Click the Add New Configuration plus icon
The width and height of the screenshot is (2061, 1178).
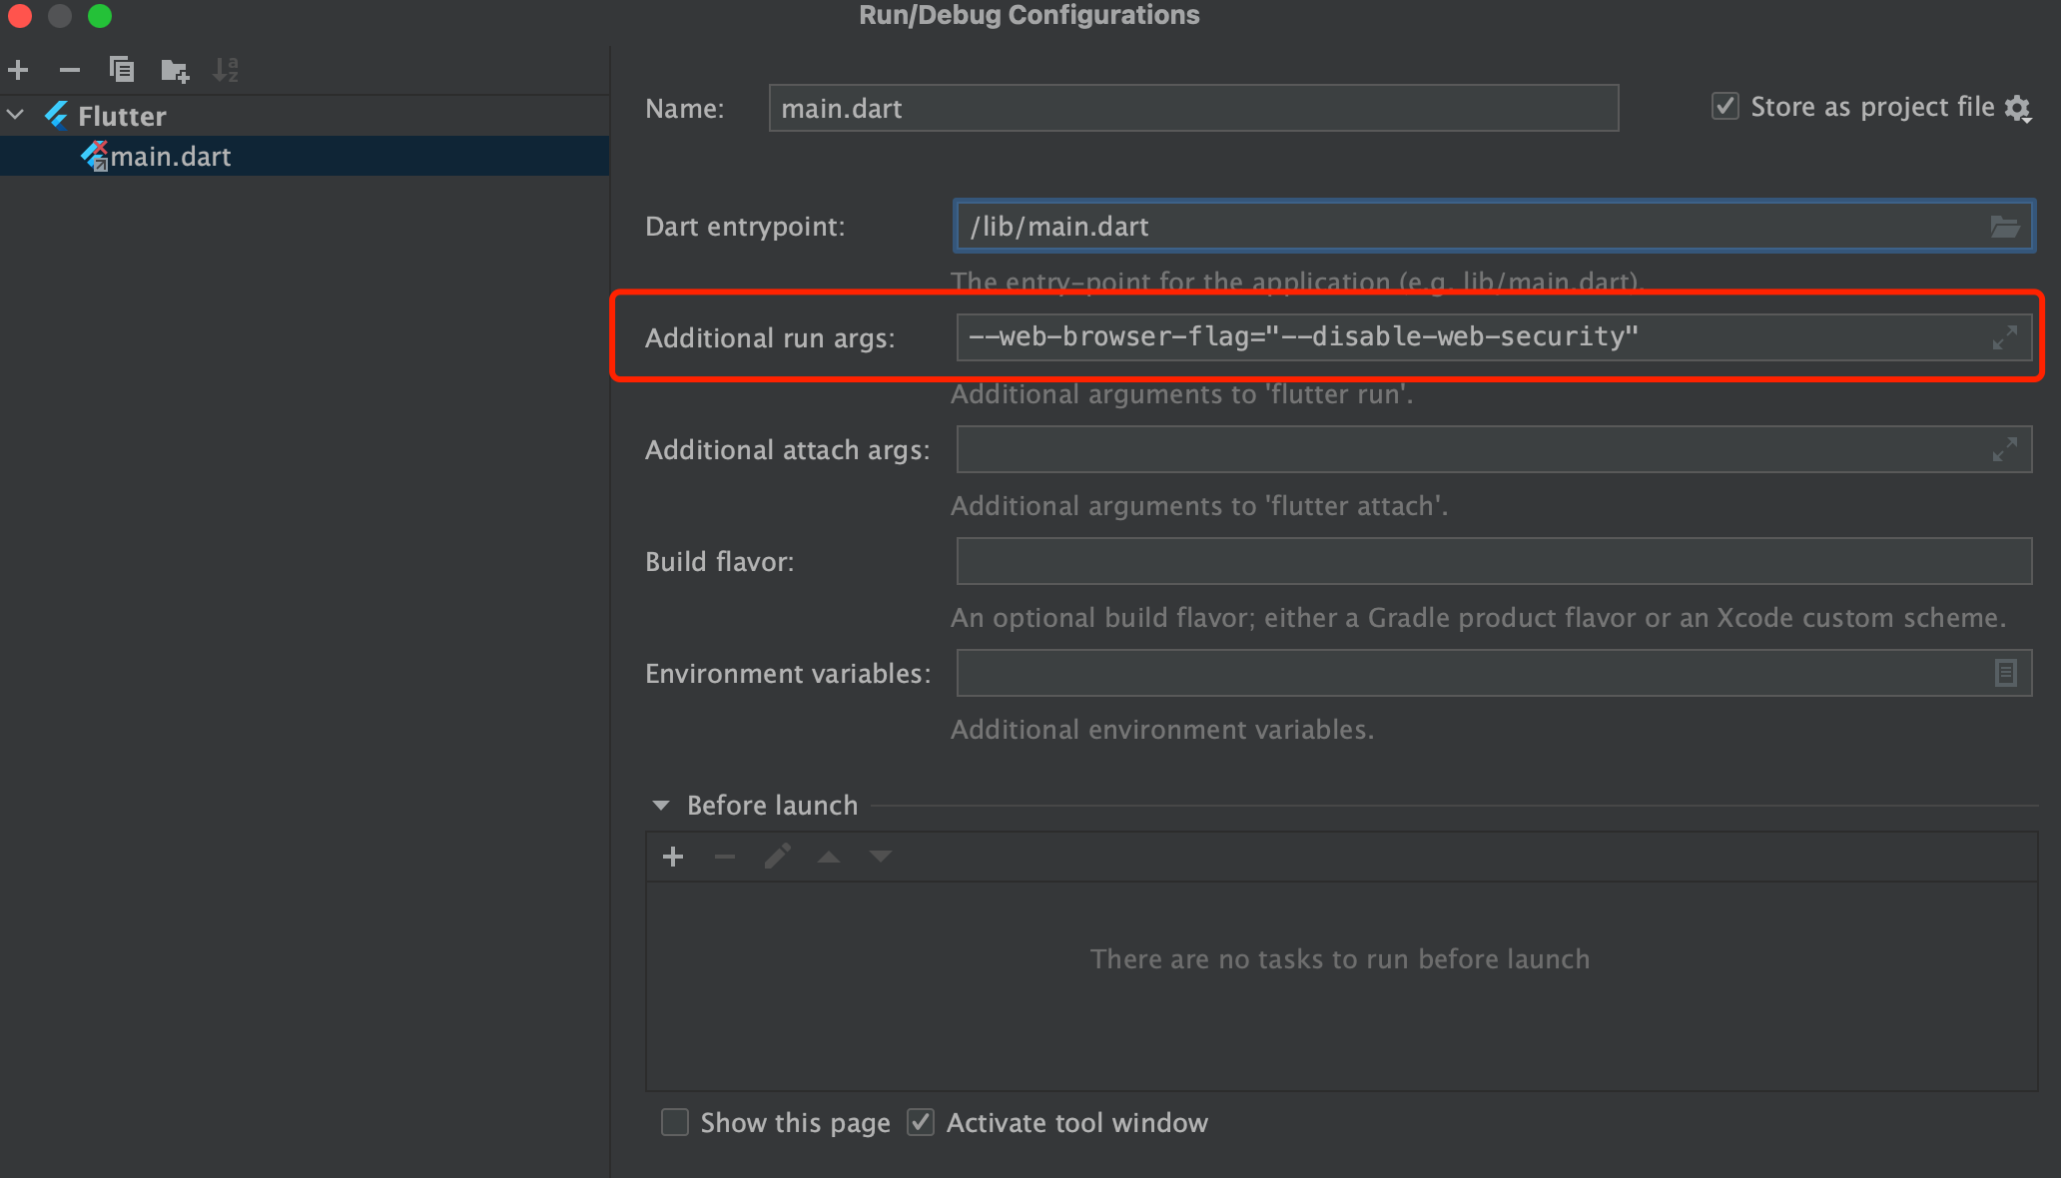click(18, 70)
